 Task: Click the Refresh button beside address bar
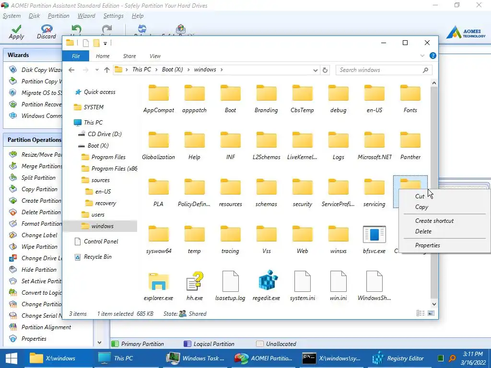[325, 70]
